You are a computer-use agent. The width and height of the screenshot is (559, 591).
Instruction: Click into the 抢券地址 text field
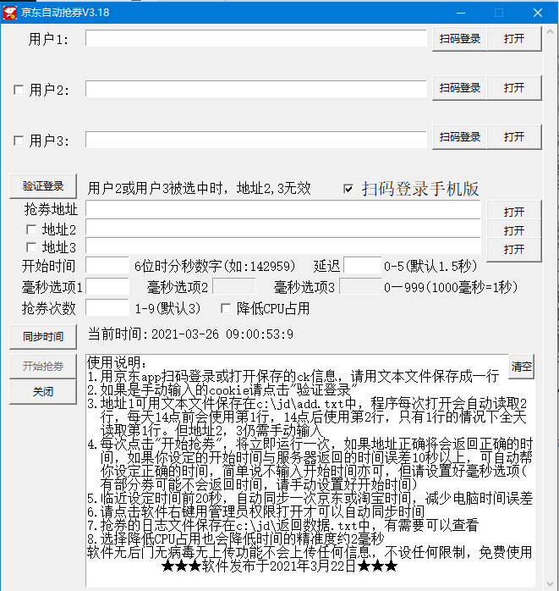(x=283, y=209)
